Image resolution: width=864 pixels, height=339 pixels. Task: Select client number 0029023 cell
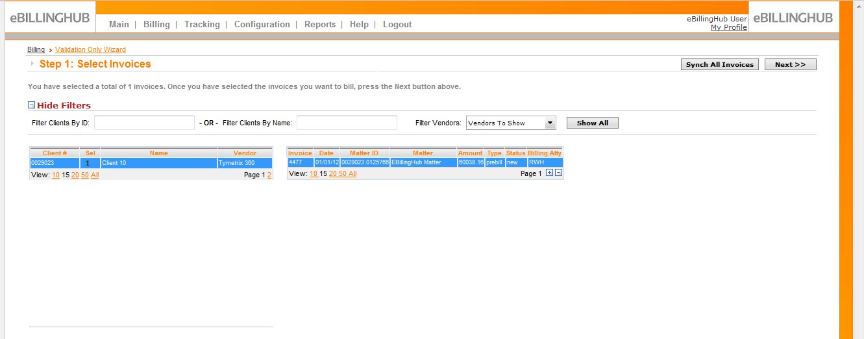[55, 163]
